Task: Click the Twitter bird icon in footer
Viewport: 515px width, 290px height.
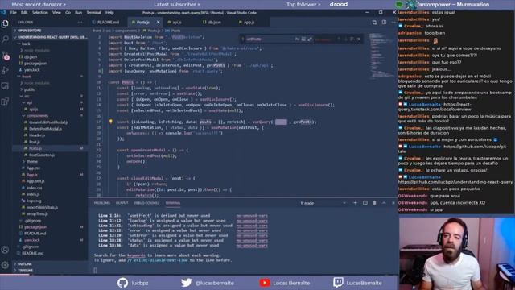Action: (x=186, y=283)
